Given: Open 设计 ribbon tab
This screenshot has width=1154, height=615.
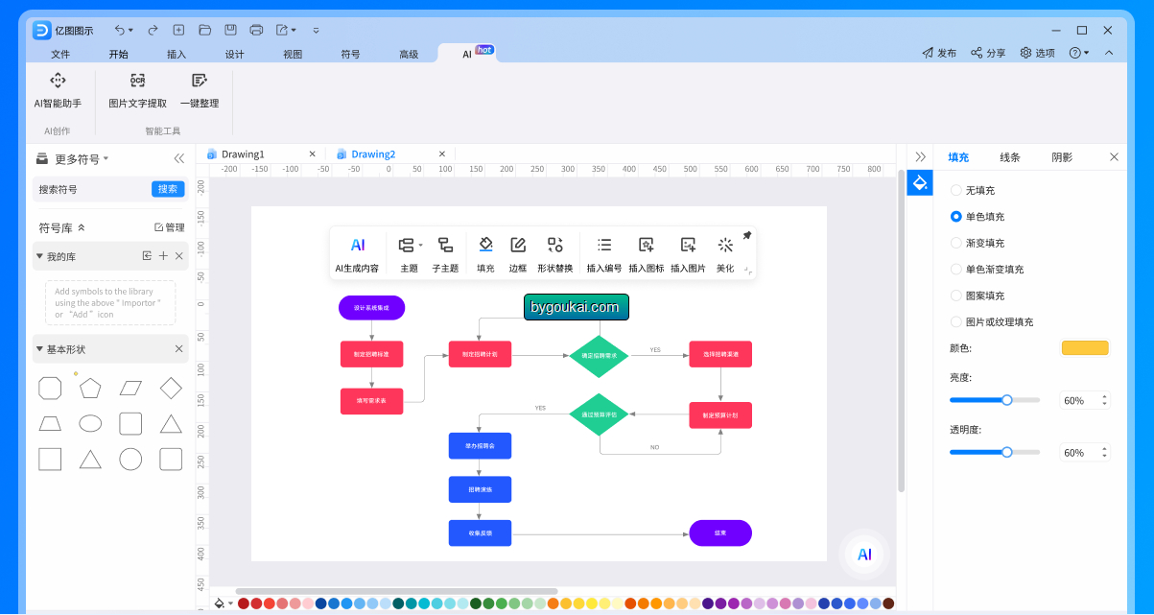Looking at the screenshot, I should [234, 54].
